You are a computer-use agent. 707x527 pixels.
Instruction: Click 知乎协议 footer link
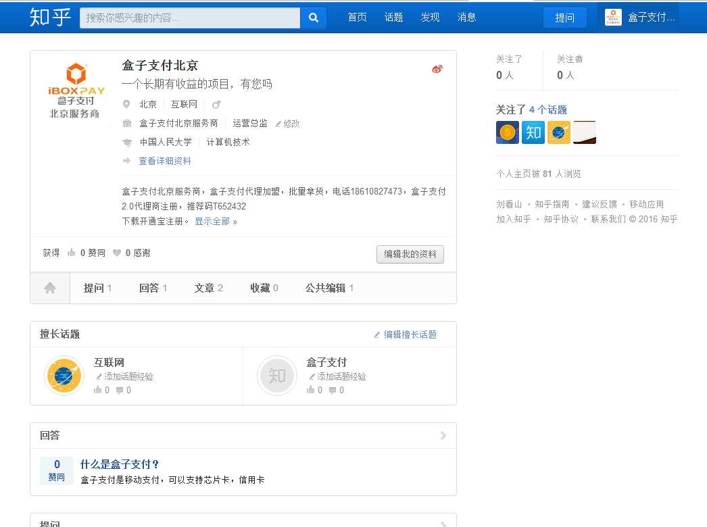561,219
